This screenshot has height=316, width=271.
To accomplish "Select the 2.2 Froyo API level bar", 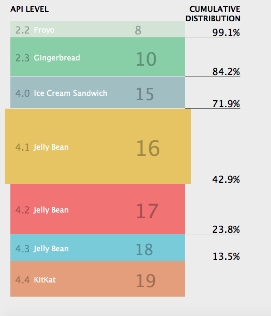I will coord(98,29).
